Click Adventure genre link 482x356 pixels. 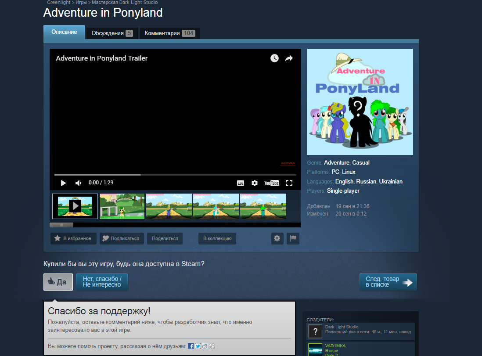click(337, 163)
